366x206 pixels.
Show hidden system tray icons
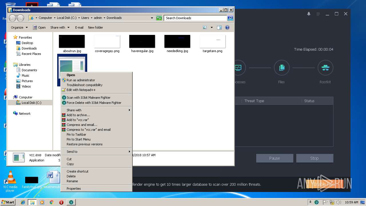click(x=310, y=202)
